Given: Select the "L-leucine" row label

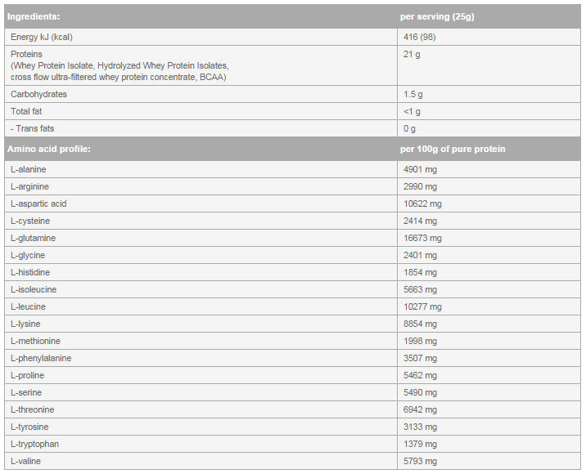Looking at the screenshot, I should [x=28, y=306].
